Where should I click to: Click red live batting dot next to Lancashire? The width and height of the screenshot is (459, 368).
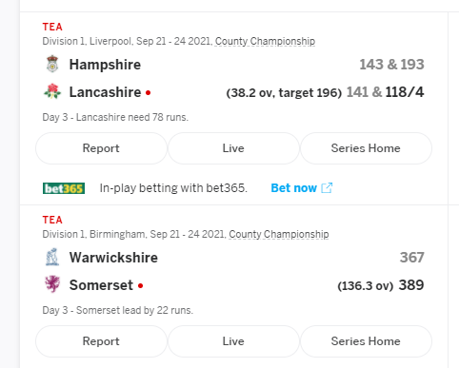[x=148, y=93]
